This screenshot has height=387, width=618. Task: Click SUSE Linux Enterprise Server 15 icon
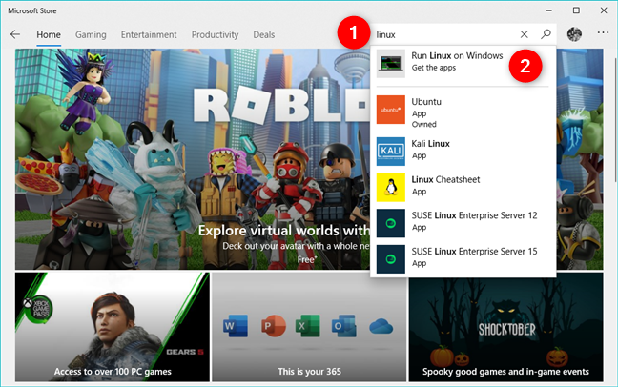[391, 259]
